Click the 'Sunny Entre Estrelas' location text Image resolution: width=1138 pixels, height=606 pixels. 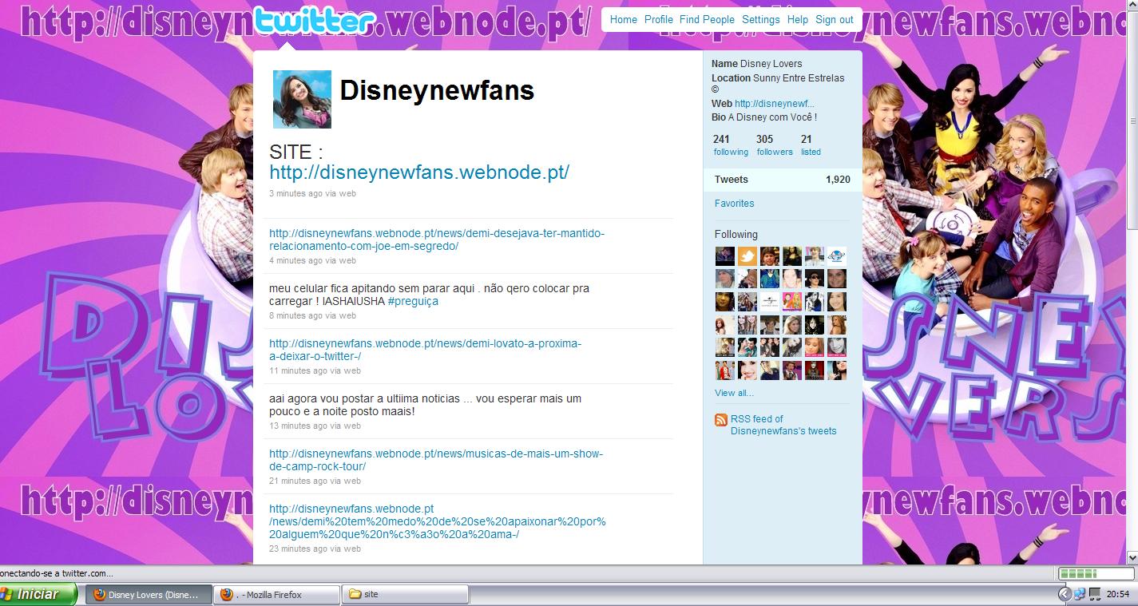pos(799,78)
